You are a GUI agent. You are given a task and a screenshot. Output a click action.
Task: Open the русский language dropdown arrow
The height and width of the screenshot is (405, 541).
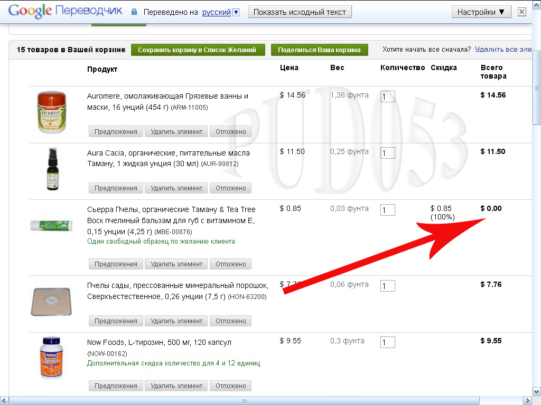pyautogui.click(x=236, y=13)
